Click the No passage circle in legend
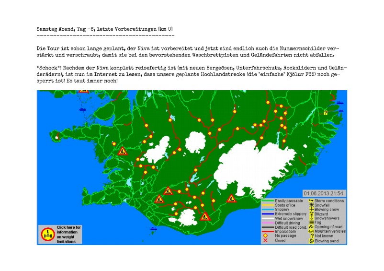This screenshot has height=271, width=384. coord(265,236)
